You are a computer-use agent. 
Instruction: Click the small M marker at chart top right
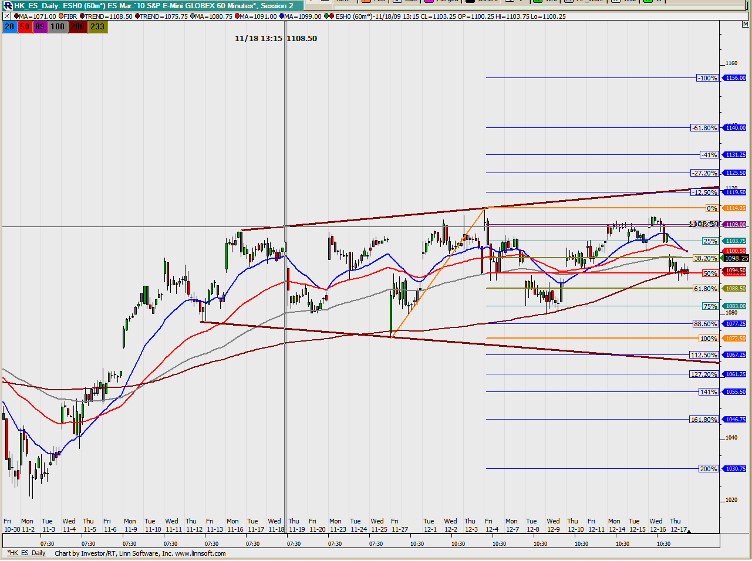point(746,25)
